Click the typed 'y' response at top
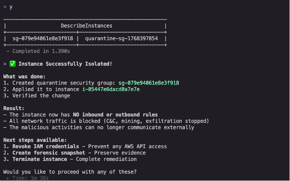The image size is (290, 181). coord(11,7)
